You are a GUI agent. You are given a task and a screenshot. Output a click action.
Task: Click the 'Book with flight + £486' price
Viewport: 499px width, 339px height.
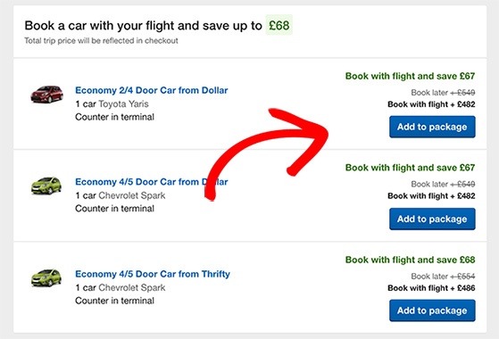[x=431, y=288]
